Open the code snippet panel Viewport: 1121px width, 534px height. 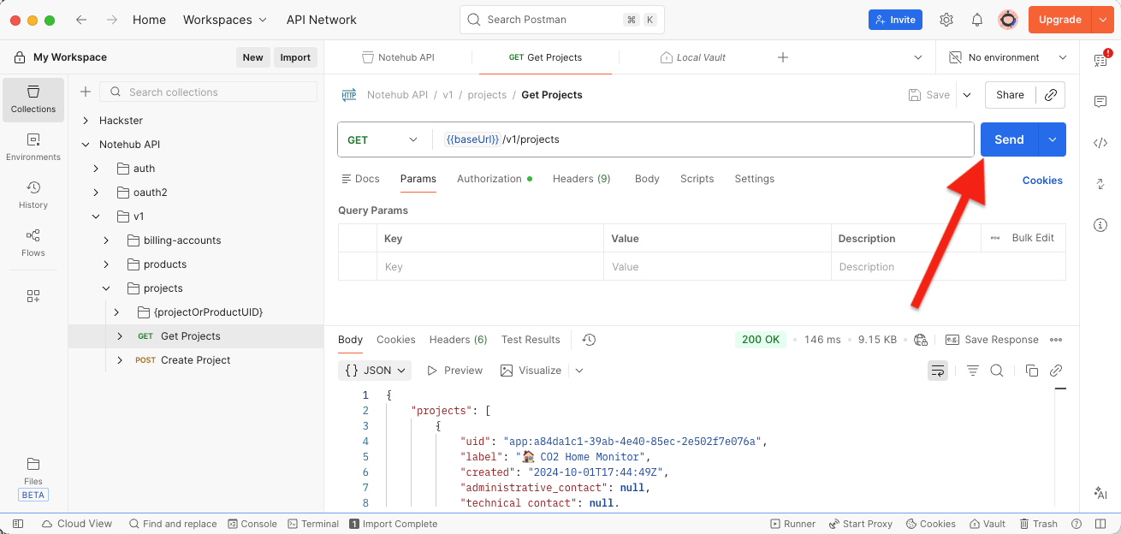(x=1100, y=143)
